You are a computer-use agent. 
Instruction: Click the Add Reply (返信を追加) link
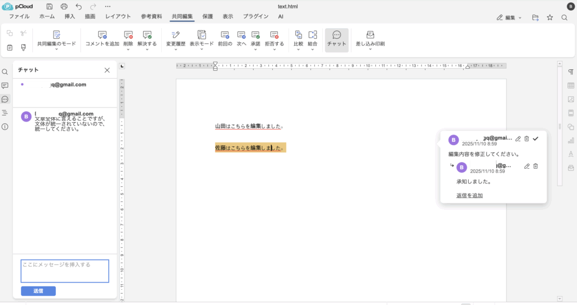469,195
